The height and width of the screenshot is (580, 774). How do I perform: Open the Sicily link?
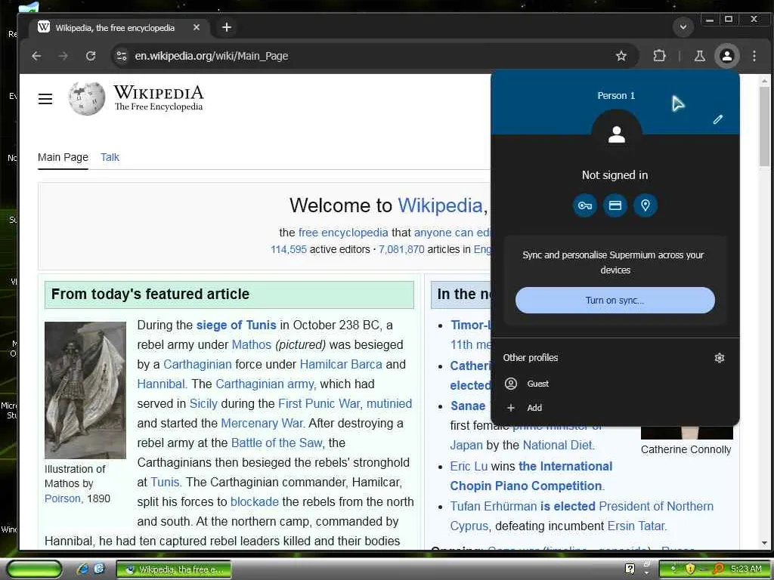click(203, 403)
